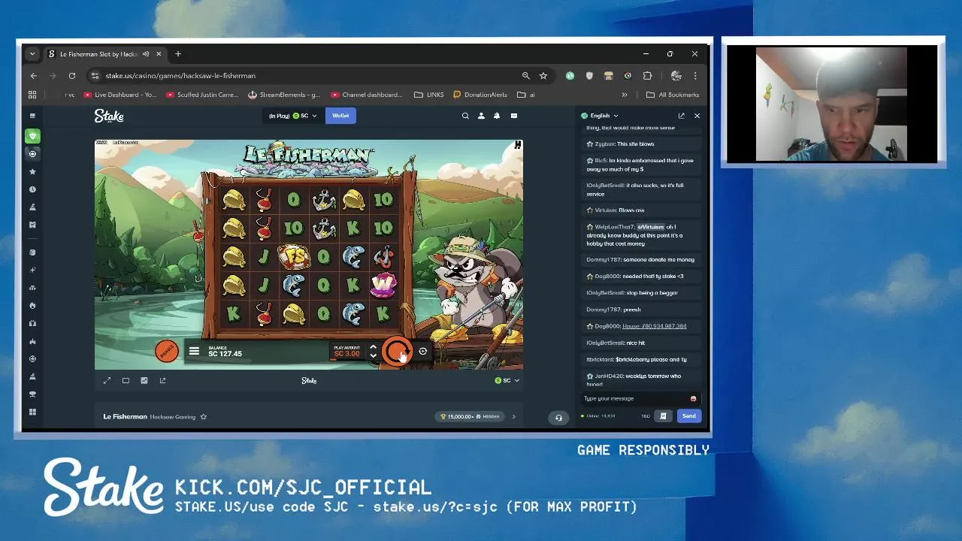Open Chrome apps grid icon

tap(32, 95)
